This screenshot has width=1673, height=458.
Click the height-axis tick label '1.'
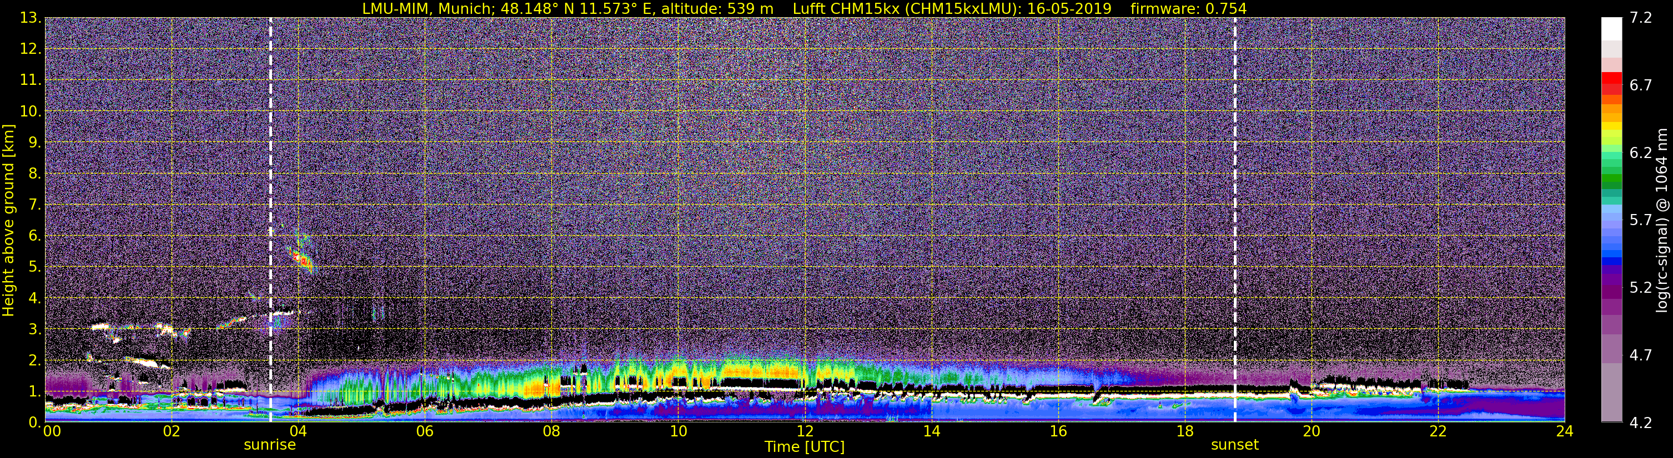coord(34,391)
